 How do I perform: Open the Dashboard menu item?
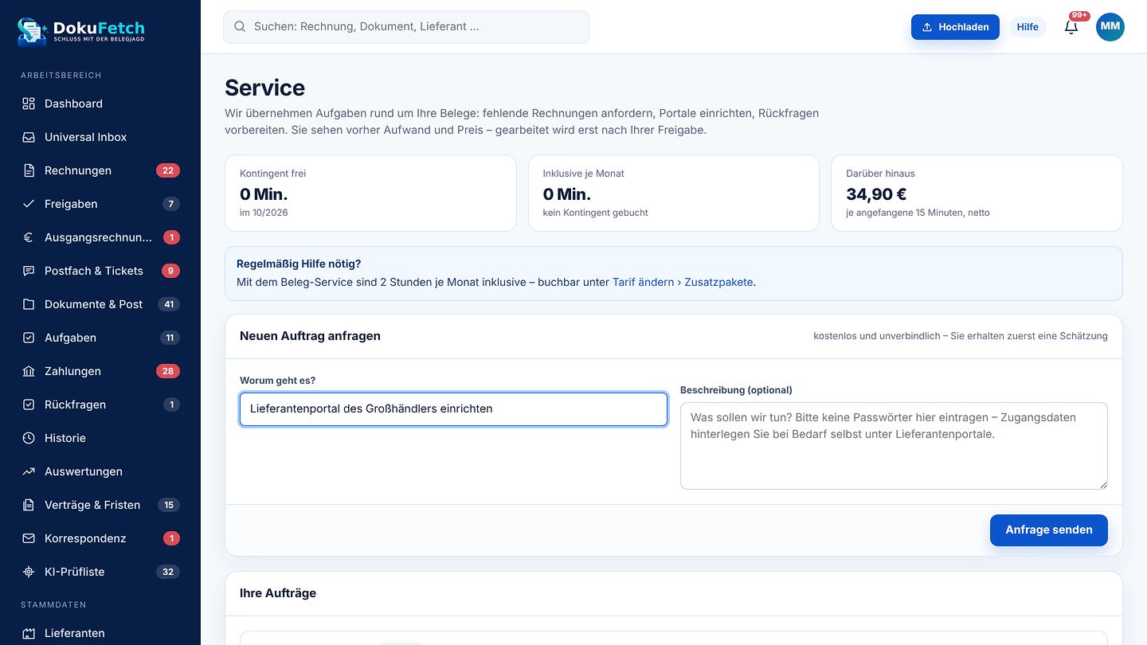(100, 104)
